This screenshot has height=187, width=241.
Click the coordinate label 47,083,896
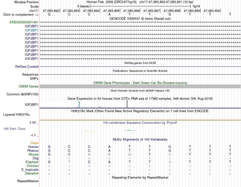point(131,11)
